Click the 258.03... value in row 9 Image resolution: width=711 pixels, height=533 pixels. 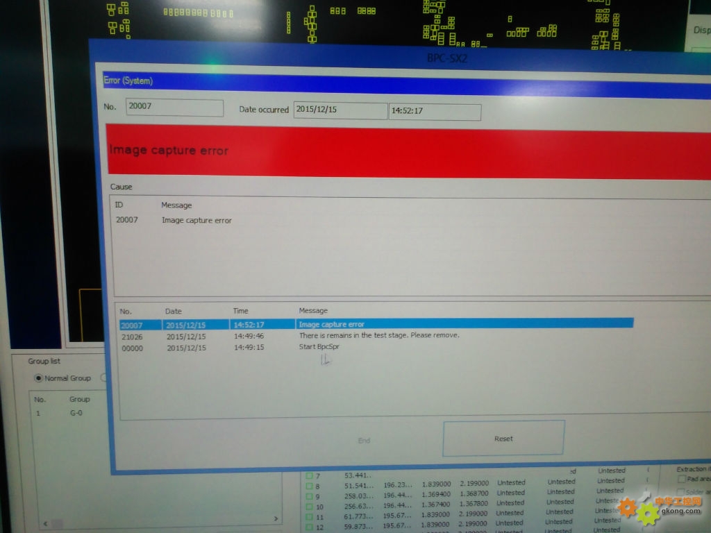359,496
